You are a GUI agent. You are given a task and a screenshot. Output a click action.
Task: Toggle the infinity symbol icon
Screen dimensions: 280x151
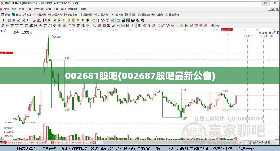218,25
